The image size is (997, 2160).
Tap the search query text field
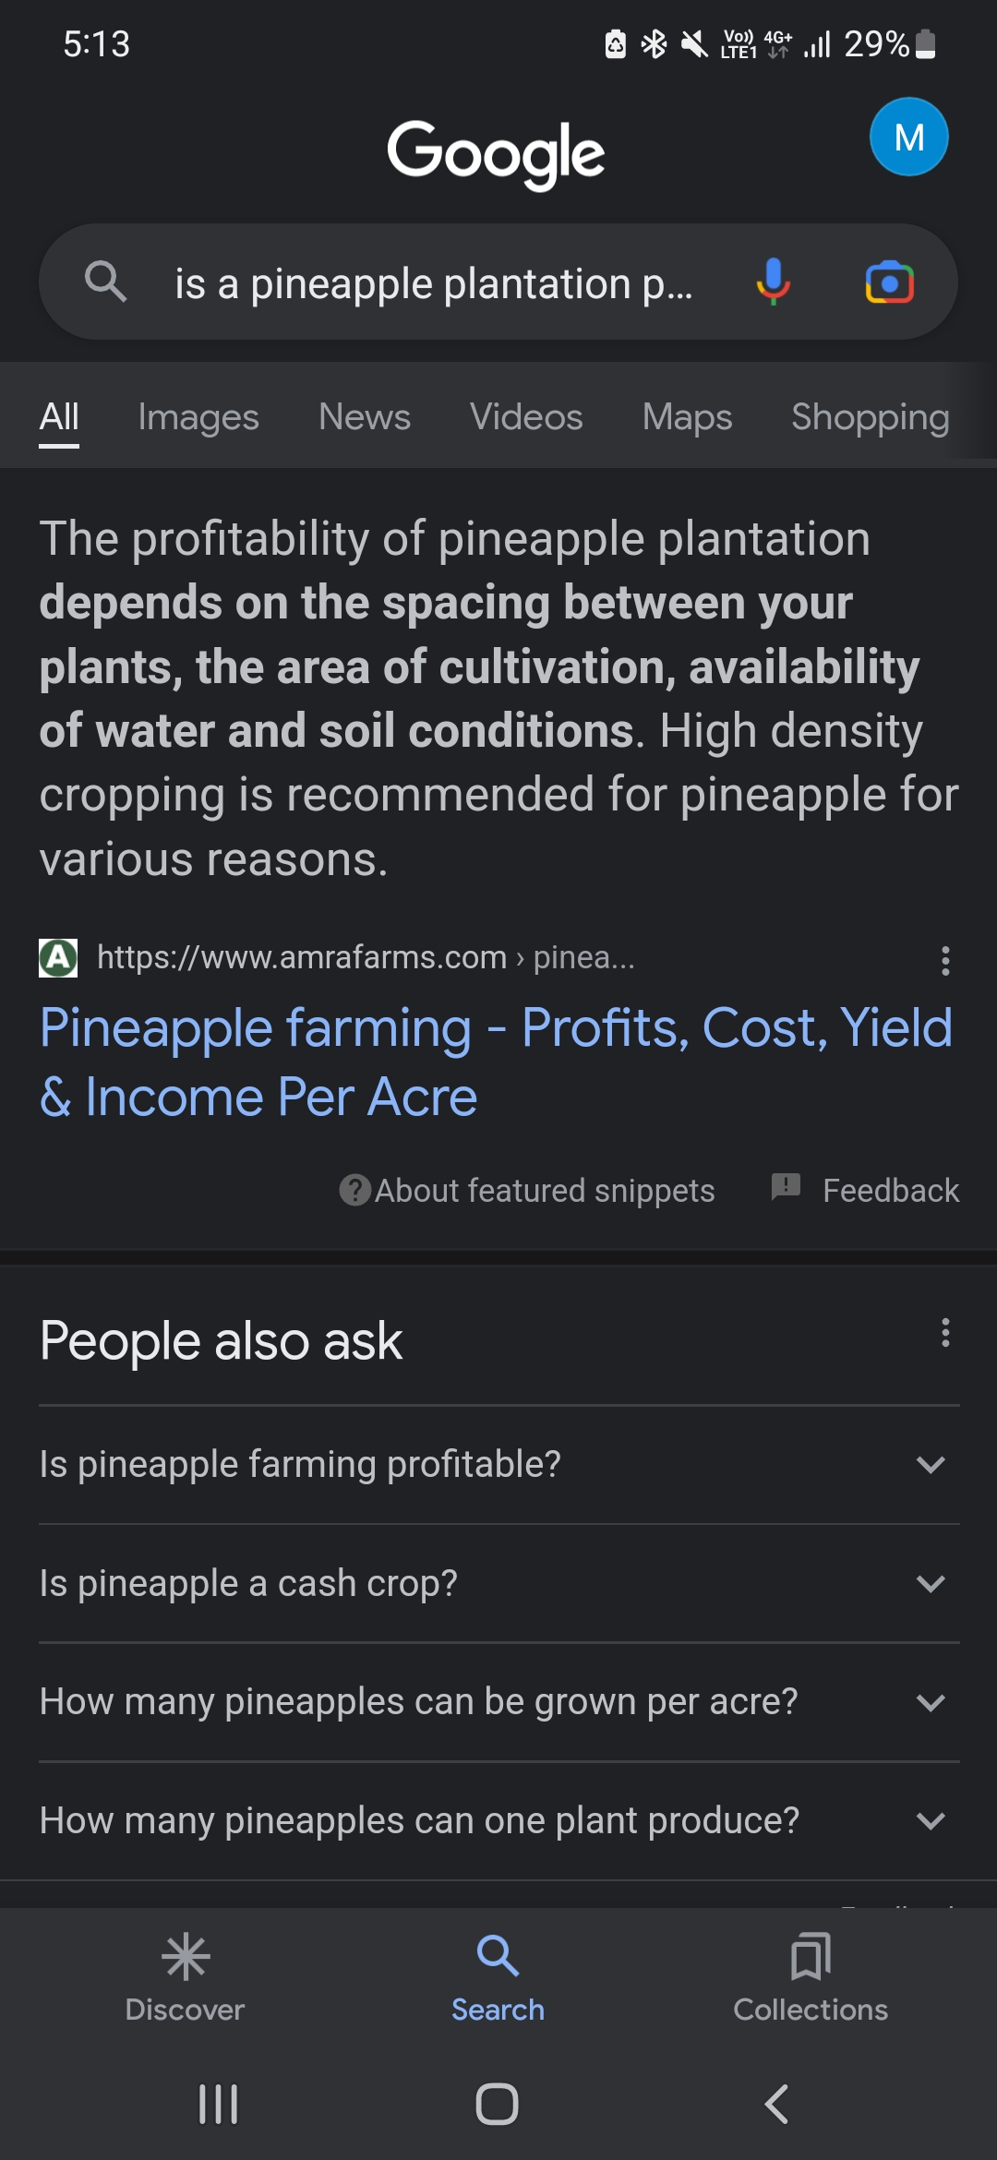pos(434,283)
